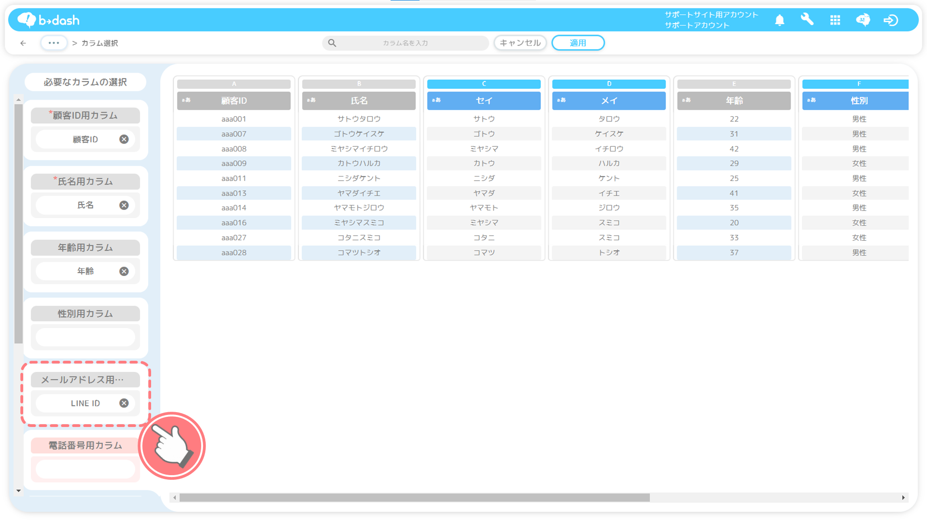Click the support chat icon

point(863,20)
